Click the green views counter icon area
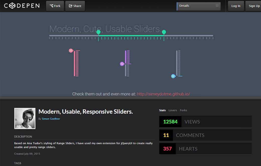The width and height of the screenshot is (261, 166). click(x=170, y=122)
